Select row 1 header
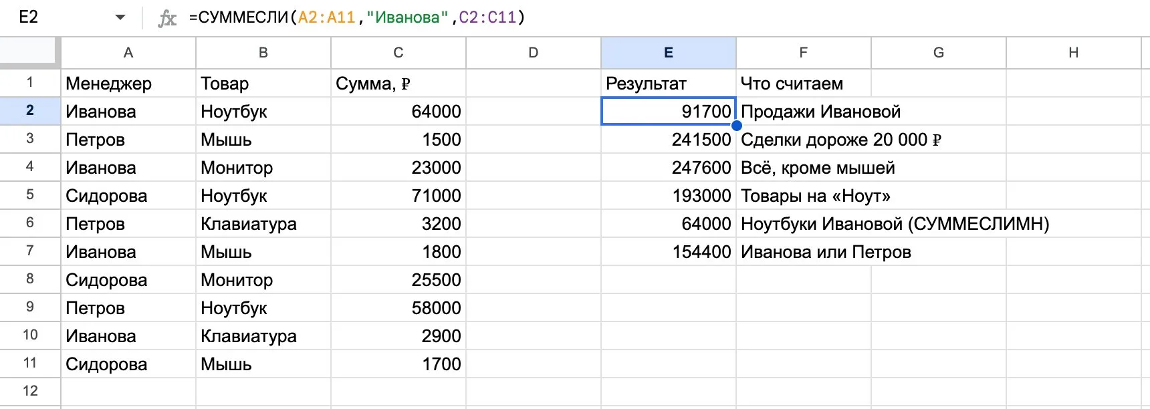Viewport: 1150px width, 409px height. pos(30,83)
